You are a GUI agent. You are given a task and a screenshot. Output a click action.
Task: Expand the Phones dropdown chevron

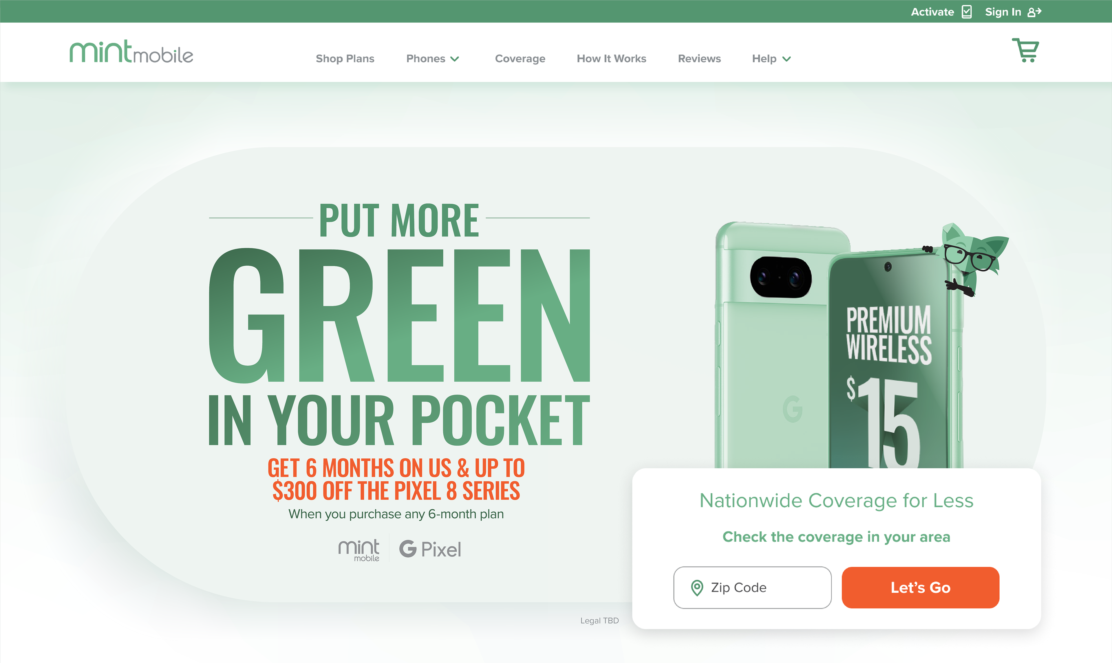(x=455, y=59)
